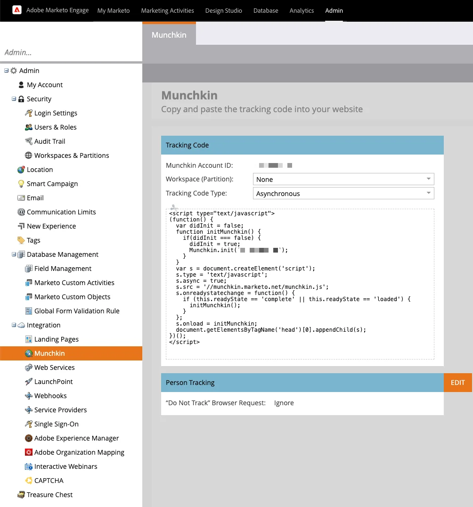Viewport: 473px width, 507px height.
Task: Click the Landing Pages icon
Action: 28,339
